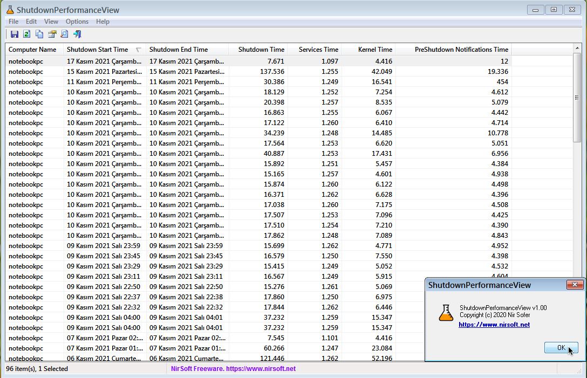Open the Options menu
The image size is (587, 378).
pos(77,22)
